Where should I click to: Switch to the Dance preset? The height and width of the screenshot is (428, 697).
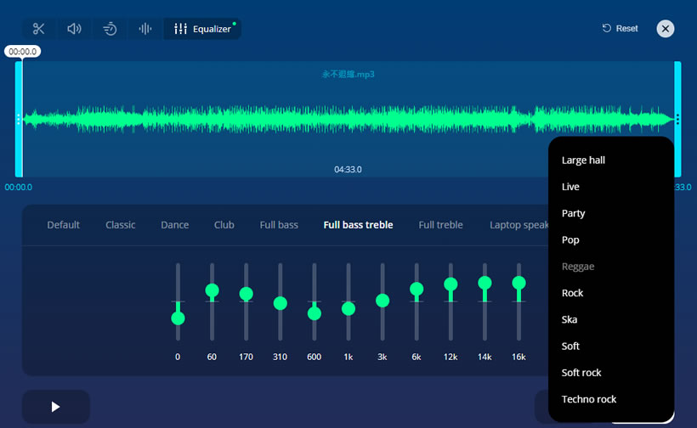[x=174, y=225]
